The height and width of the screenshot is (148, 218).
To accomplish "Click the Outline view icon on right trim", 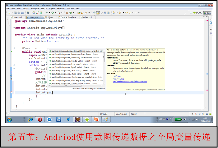I will tap(211, 23).
